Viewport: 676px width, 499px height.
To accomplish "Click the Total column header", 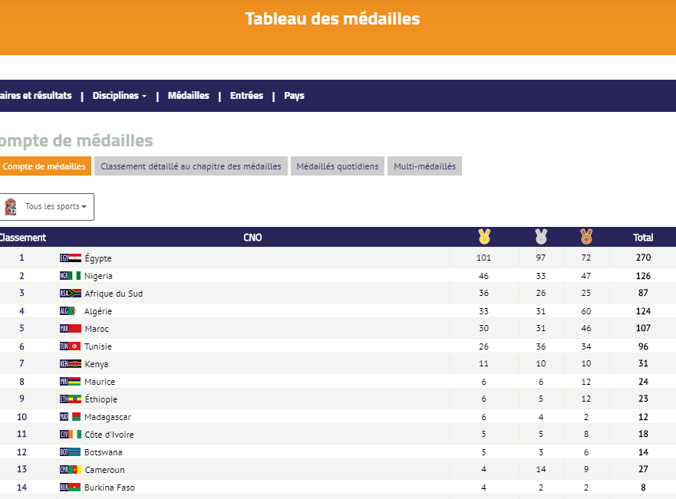I will click(x=643, y=238).
